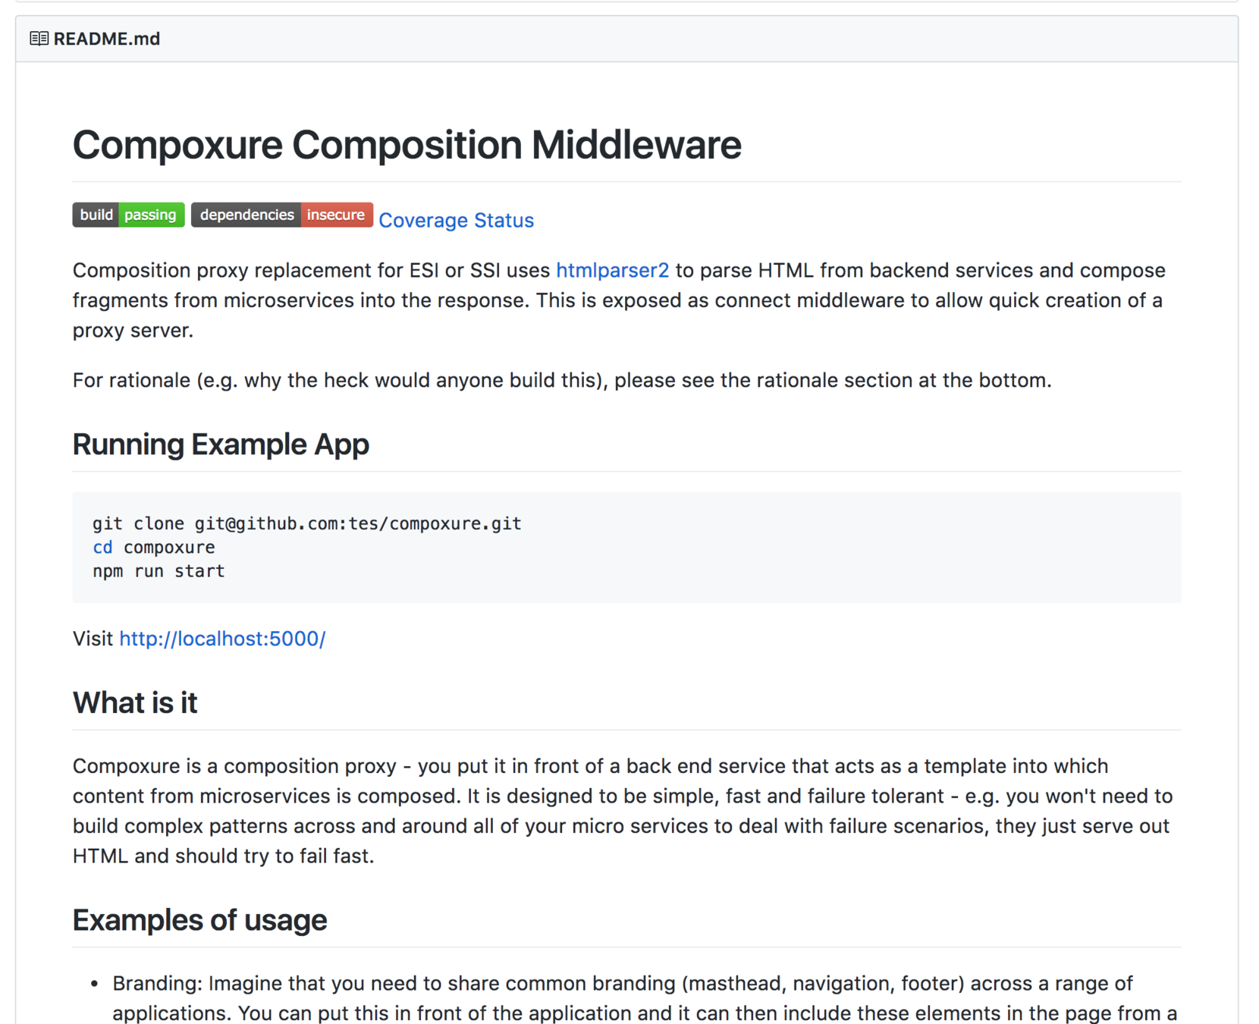
Task: Click the 'Compoxure is a composition proxy' paragraph
Action: pyautogui.click(x=623, y=811)
